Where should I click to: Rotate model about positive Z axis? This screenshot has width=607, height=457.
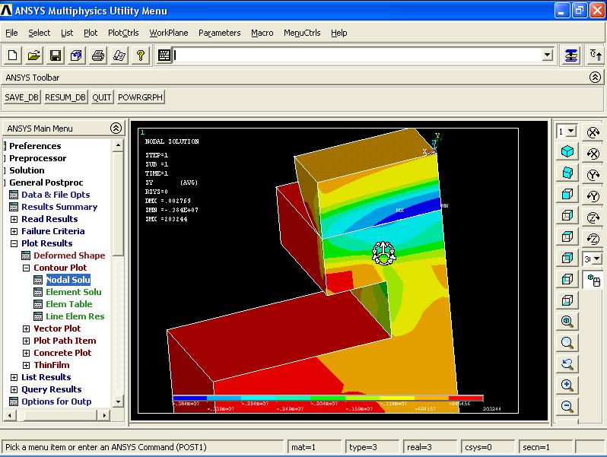pos(593,218)
